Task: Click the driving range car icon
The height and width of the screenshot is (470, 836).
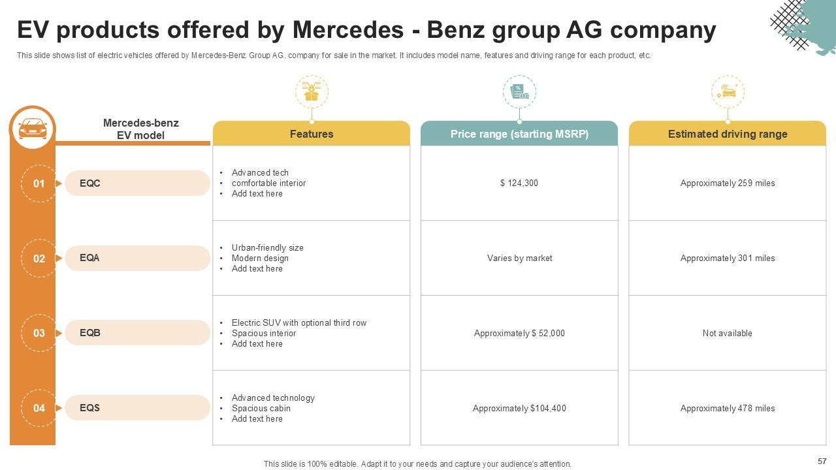Action: click(728, 92)
